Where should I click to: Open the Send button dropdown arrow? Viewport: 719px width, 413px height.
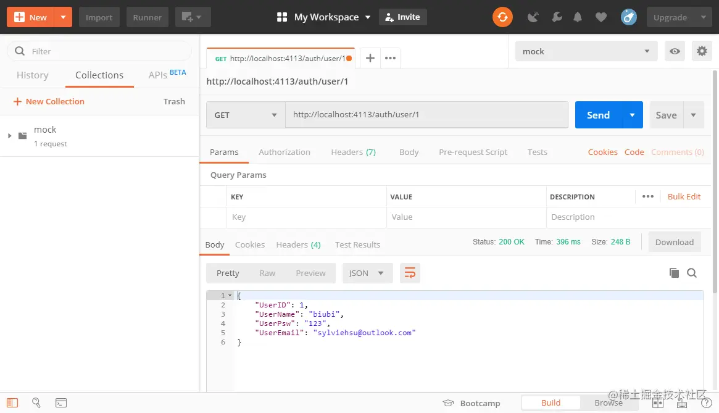633,115
